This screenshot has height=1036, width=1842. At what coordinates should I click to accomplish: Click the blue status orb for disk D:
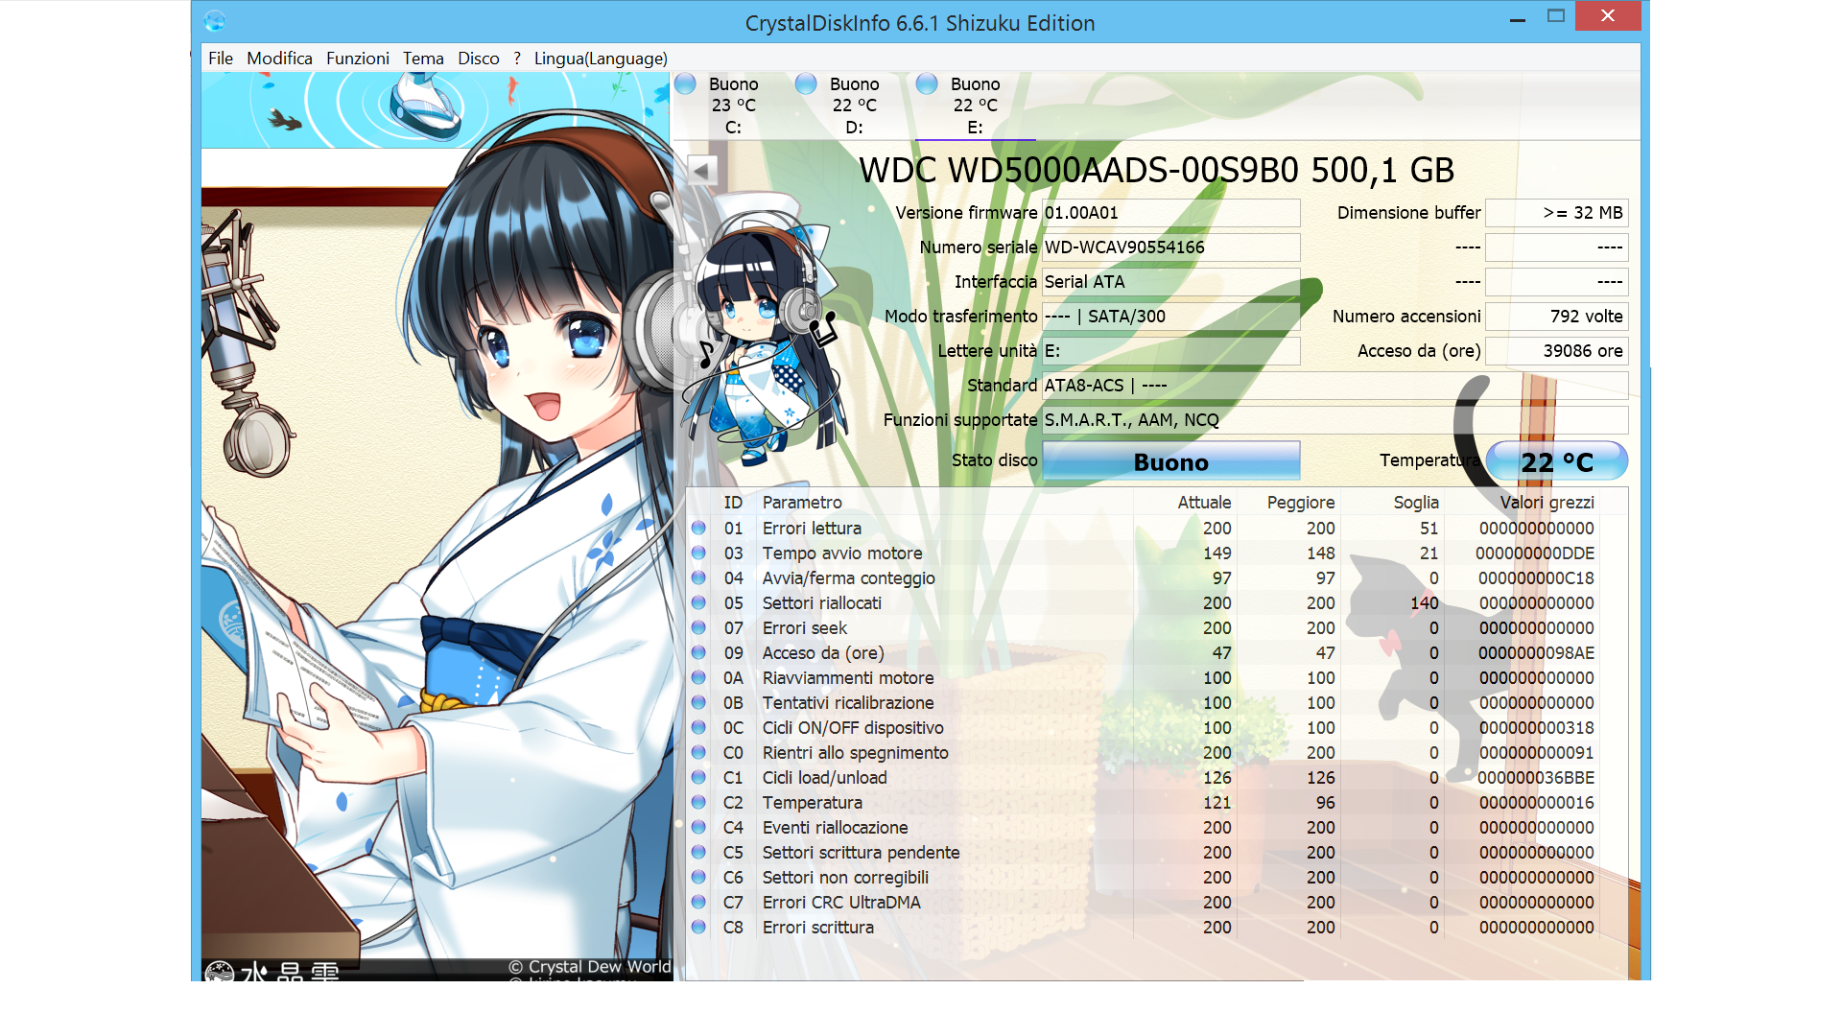[x=806, y=84]
